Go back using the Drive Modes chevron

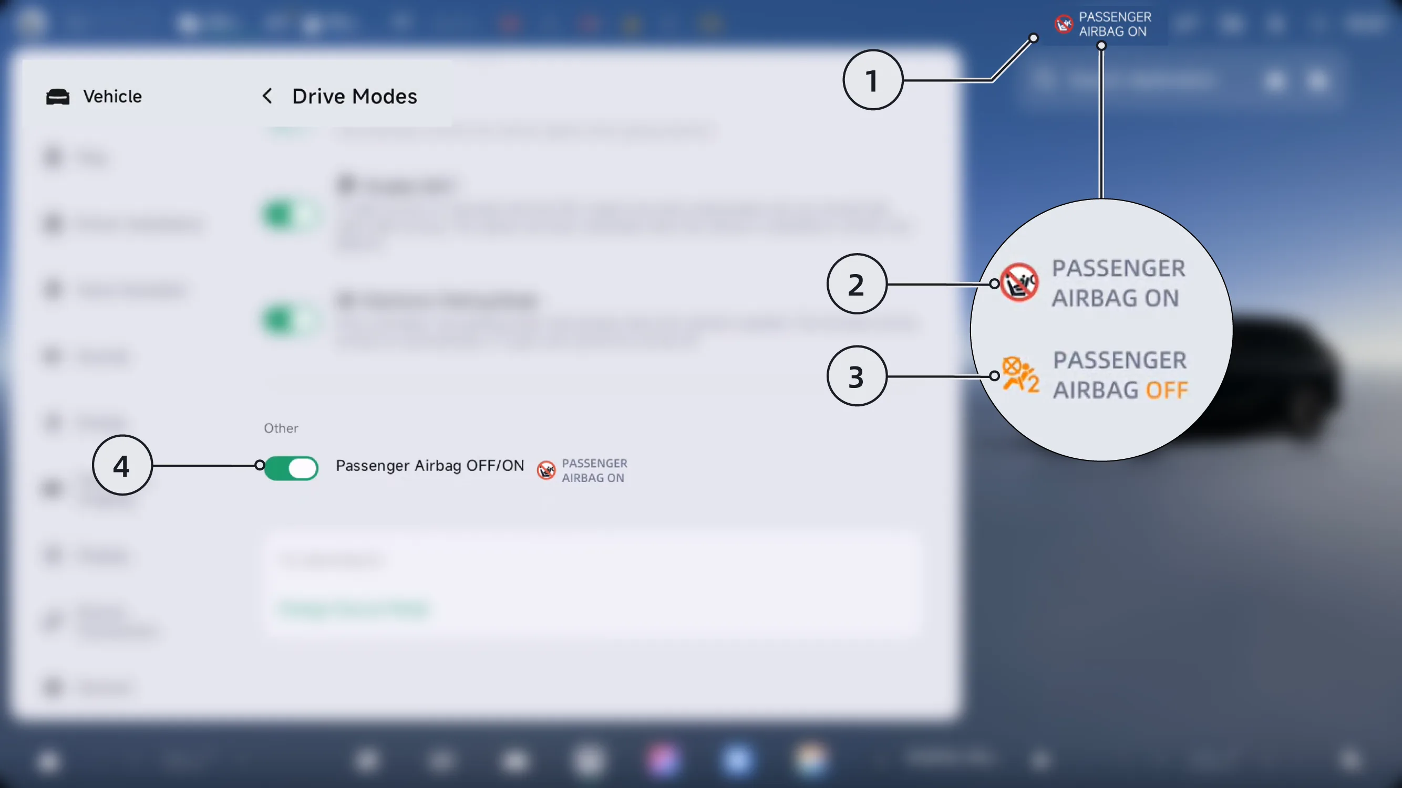coord(267,96)
